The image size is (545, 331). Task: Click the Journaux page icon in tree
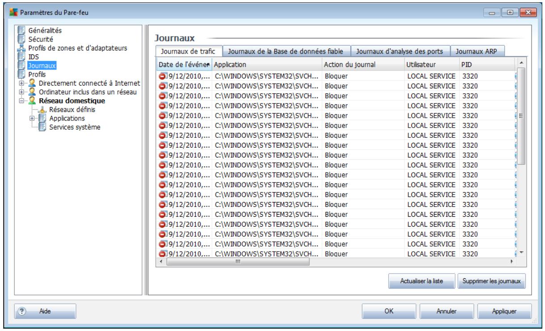point(21,66)
